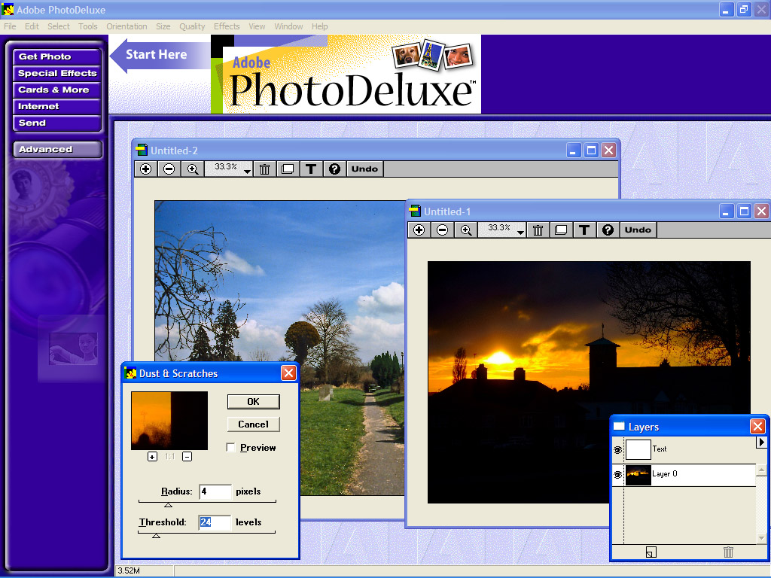Open zoom percentage dropdown in Untitled-2
771x578 pixels.
click(247, 171)
